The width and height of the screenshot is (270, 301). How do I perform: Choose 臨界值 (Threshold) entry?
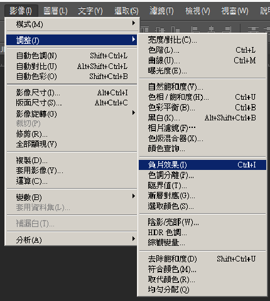point(202,186)
